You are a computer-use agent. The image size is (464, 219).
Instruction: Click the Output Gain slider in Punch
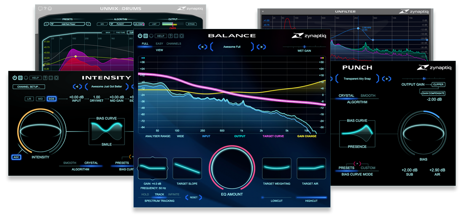(x=424, y=79)
